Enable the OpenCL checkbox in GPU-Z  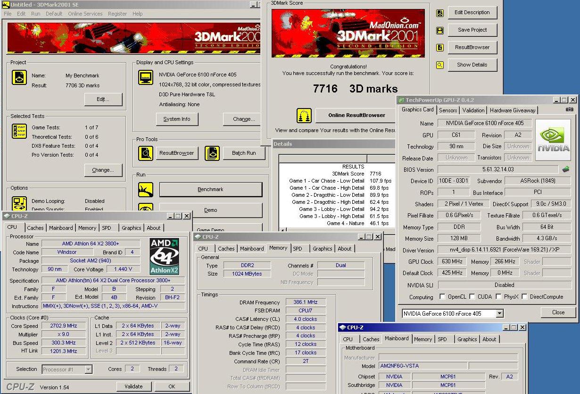(x=442, y=297)
